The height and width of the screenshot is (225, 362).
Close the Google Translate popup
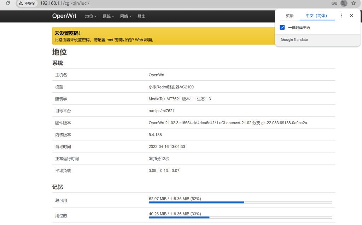click(x=351, y=16)
